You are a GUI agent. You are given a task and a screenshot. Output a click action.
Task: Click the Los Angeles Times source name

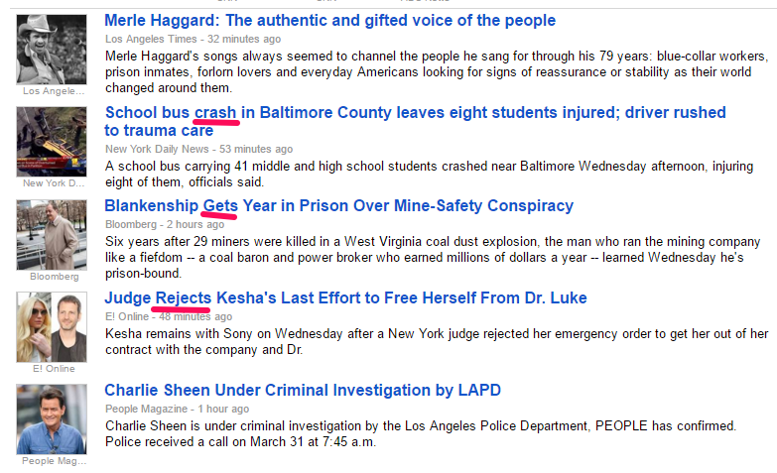[151, 39]
